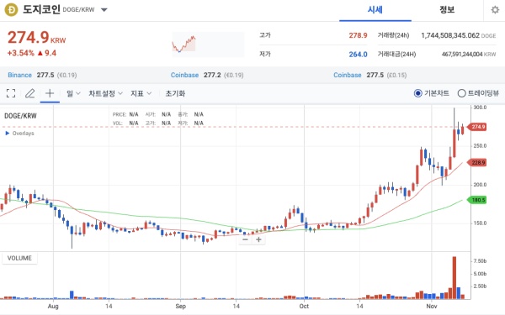This screenshot has height=315, width=505.
Task: Click the chart zoom in plus button
Action: tap(258, 239)
